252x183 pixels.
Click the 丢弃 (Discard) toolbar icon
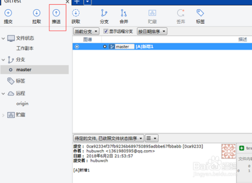click(x=180, y=13)
